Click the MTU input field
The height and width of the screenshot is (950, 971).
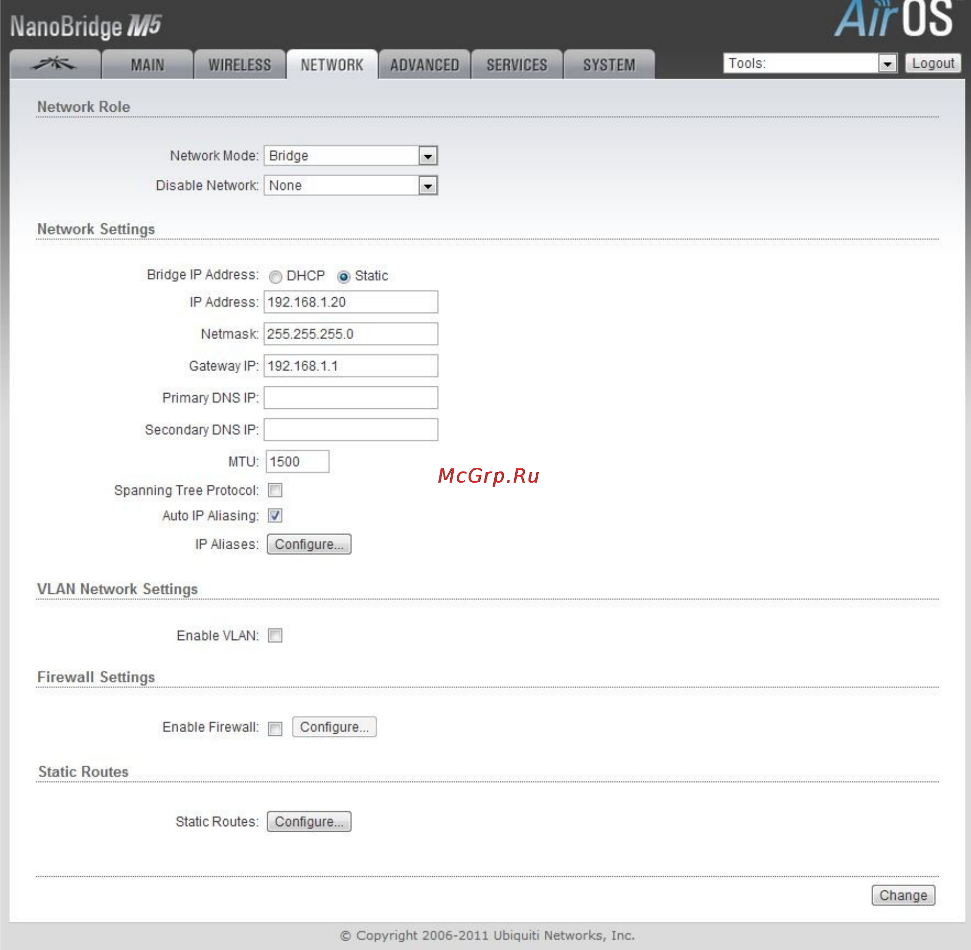pos(298,461)
